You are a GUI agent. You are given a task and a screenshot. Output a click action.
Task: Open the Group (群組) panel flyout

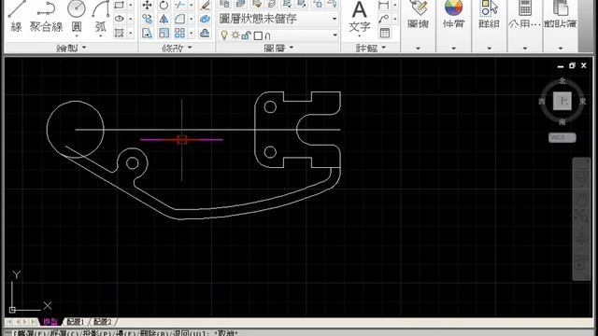pyautogui.click(x=490, y=49)
